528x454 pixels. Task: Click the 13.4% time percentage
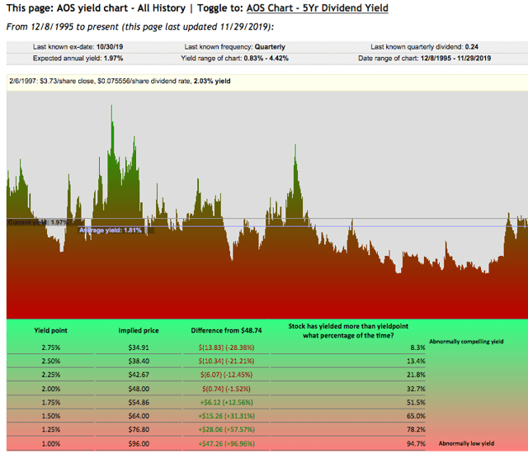click(x=416, y=361)
